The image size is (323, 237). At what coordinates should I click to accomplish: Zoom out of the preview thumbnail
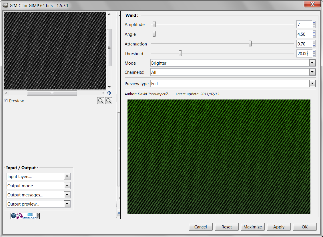click(x=100, y=100)
